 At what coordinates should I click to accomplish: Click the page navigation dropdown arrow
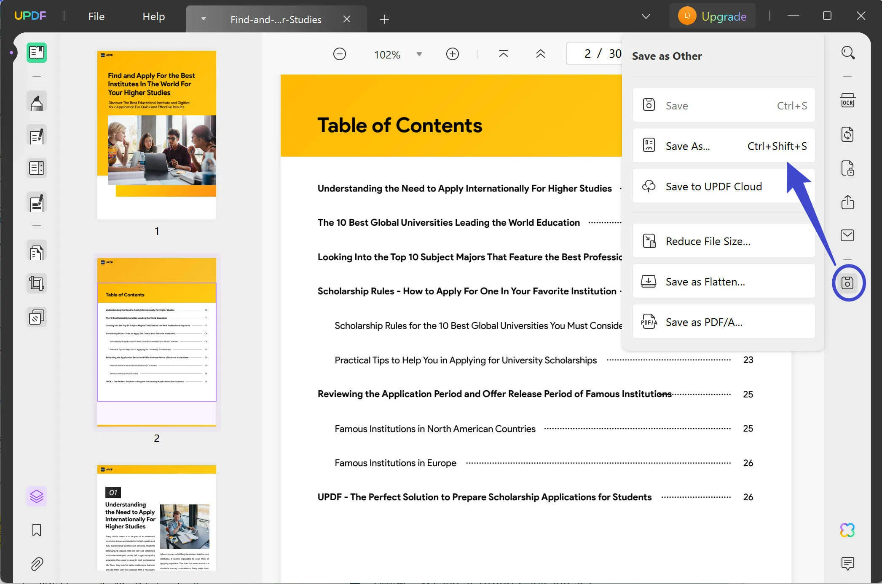645,16
